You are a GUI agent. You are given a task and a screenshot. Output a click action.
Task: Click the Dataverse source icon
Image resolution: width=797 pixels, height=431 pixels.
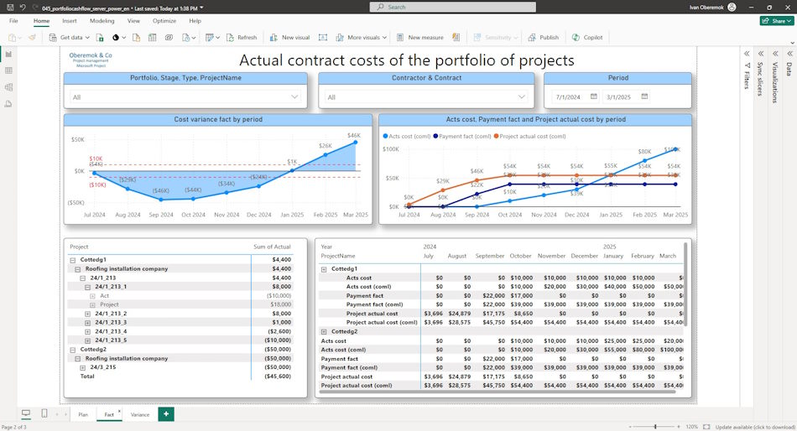[169, 38]
